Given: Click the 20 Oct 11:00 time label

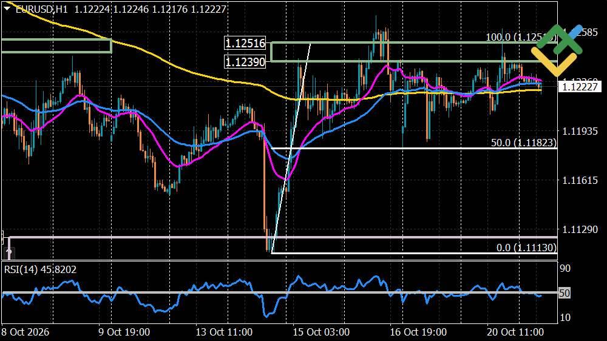Looking at the screenshot, I should tap(515, 332).
